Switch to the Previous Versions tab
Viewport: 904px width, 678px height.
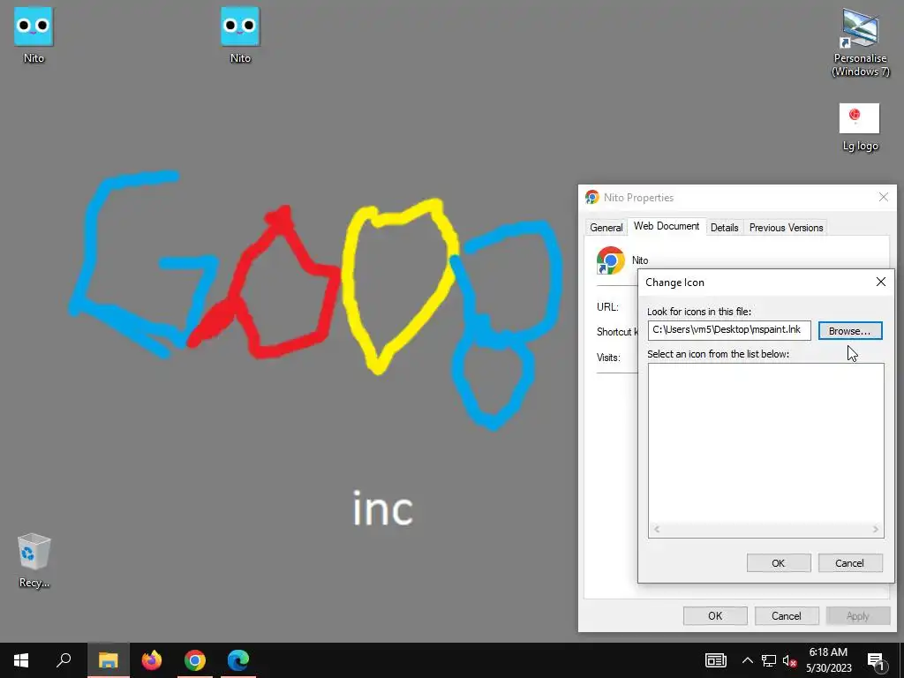click(786, 228)
